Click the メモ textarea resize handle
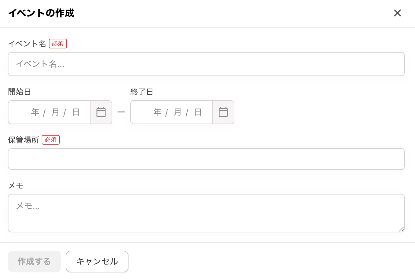This screenshot has width=415, height=279. tap(401, 229)
